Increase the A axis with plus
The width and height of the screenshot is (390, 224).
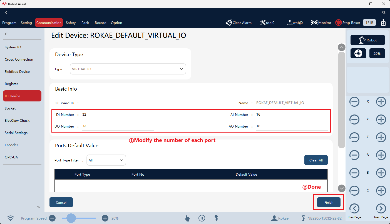pos(381,155)
